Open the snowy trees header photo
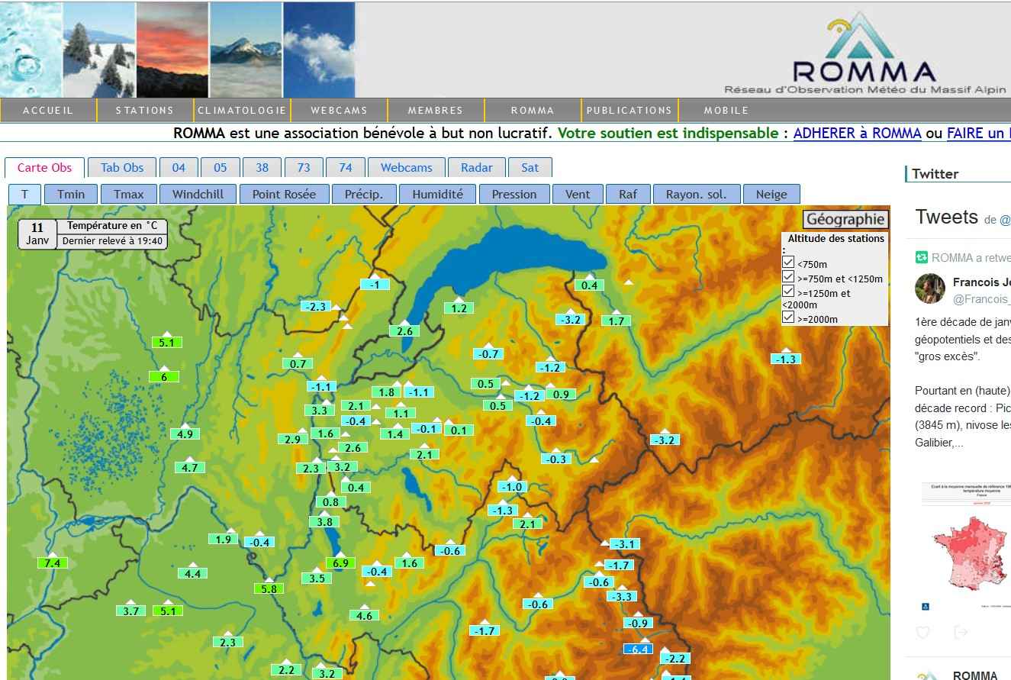This screenshot has height=680, width=1011. point(99,50)
